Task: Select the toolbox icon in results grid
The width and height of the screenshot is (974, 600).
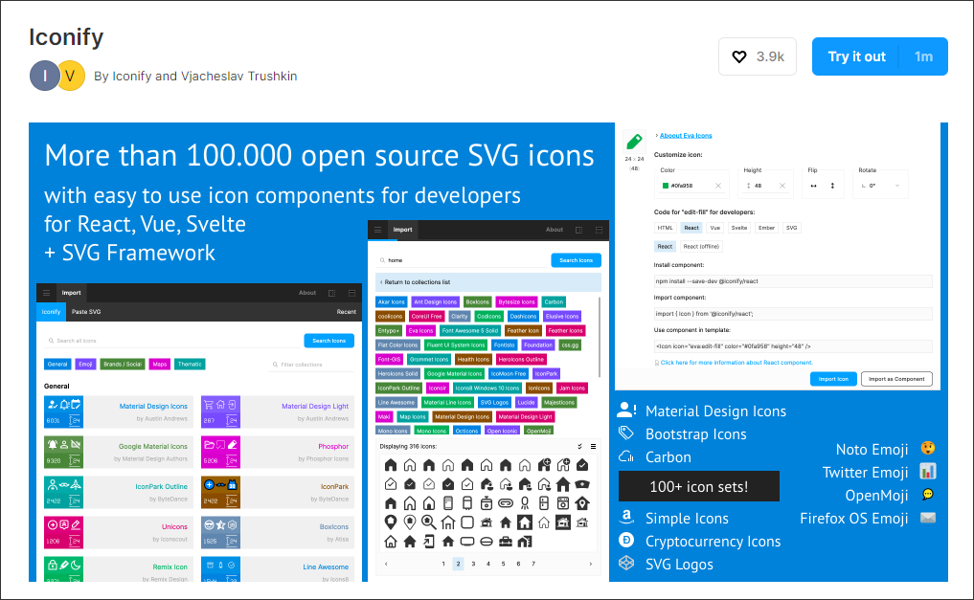Action: [506, 542]
